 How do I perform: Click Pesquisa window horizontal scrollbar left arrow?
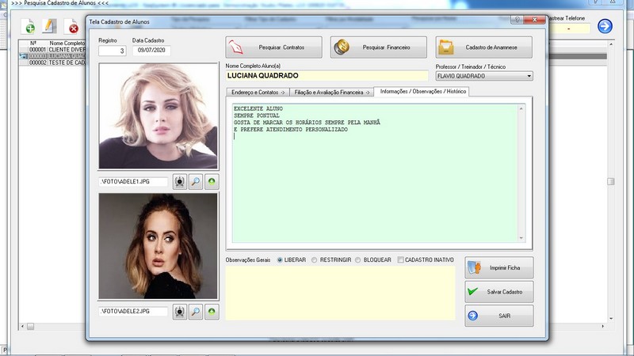[x=22, y=326]
